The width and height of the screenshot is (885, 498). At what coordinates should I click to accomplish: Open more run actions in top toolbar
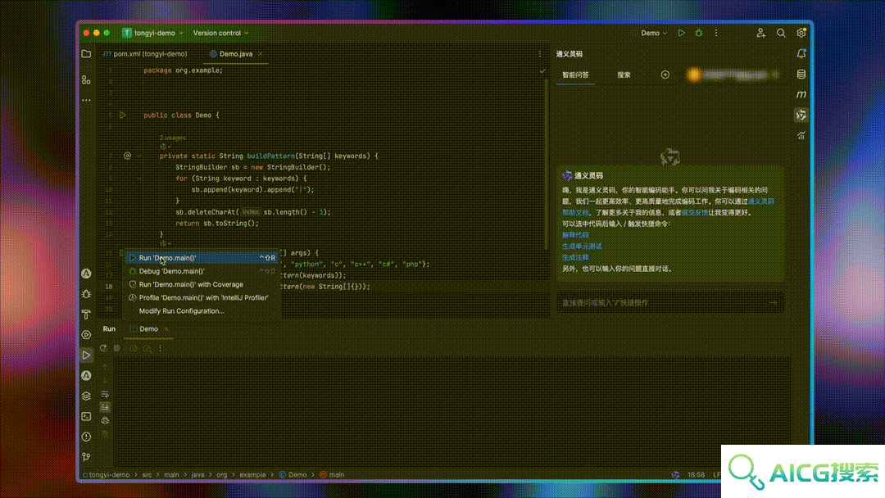click(716, 34)
